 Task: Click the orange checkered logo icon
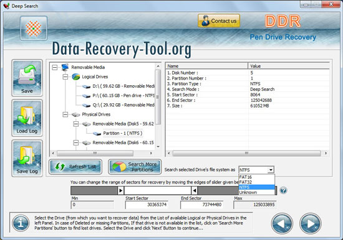(x=34, y=29)
